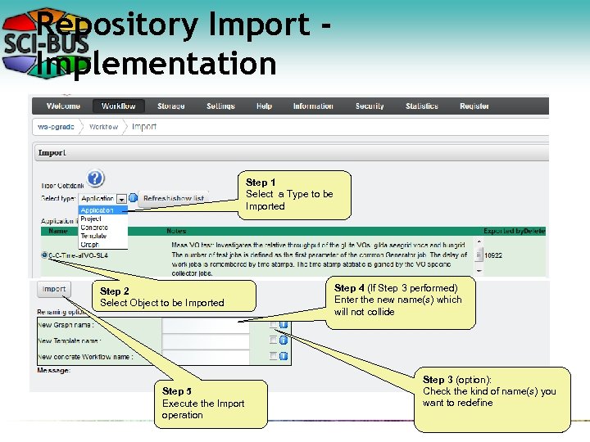Image resolution: width=590 pixels, height=442 pixels.
Task: Click the Import breadcrumb item
Action: pyautogui.click(x=144, y=127)
